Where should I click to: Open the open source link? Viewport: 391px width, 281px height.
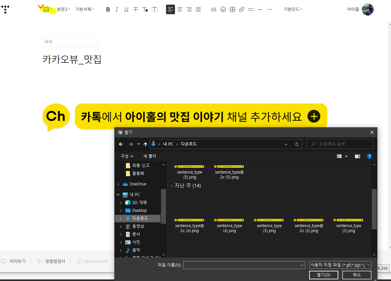(x=92, y=261)
